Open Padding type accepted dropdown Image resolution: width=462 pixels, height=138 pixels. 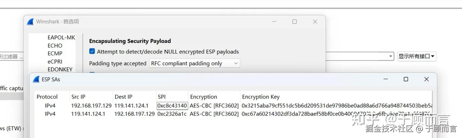pos(195,63)
